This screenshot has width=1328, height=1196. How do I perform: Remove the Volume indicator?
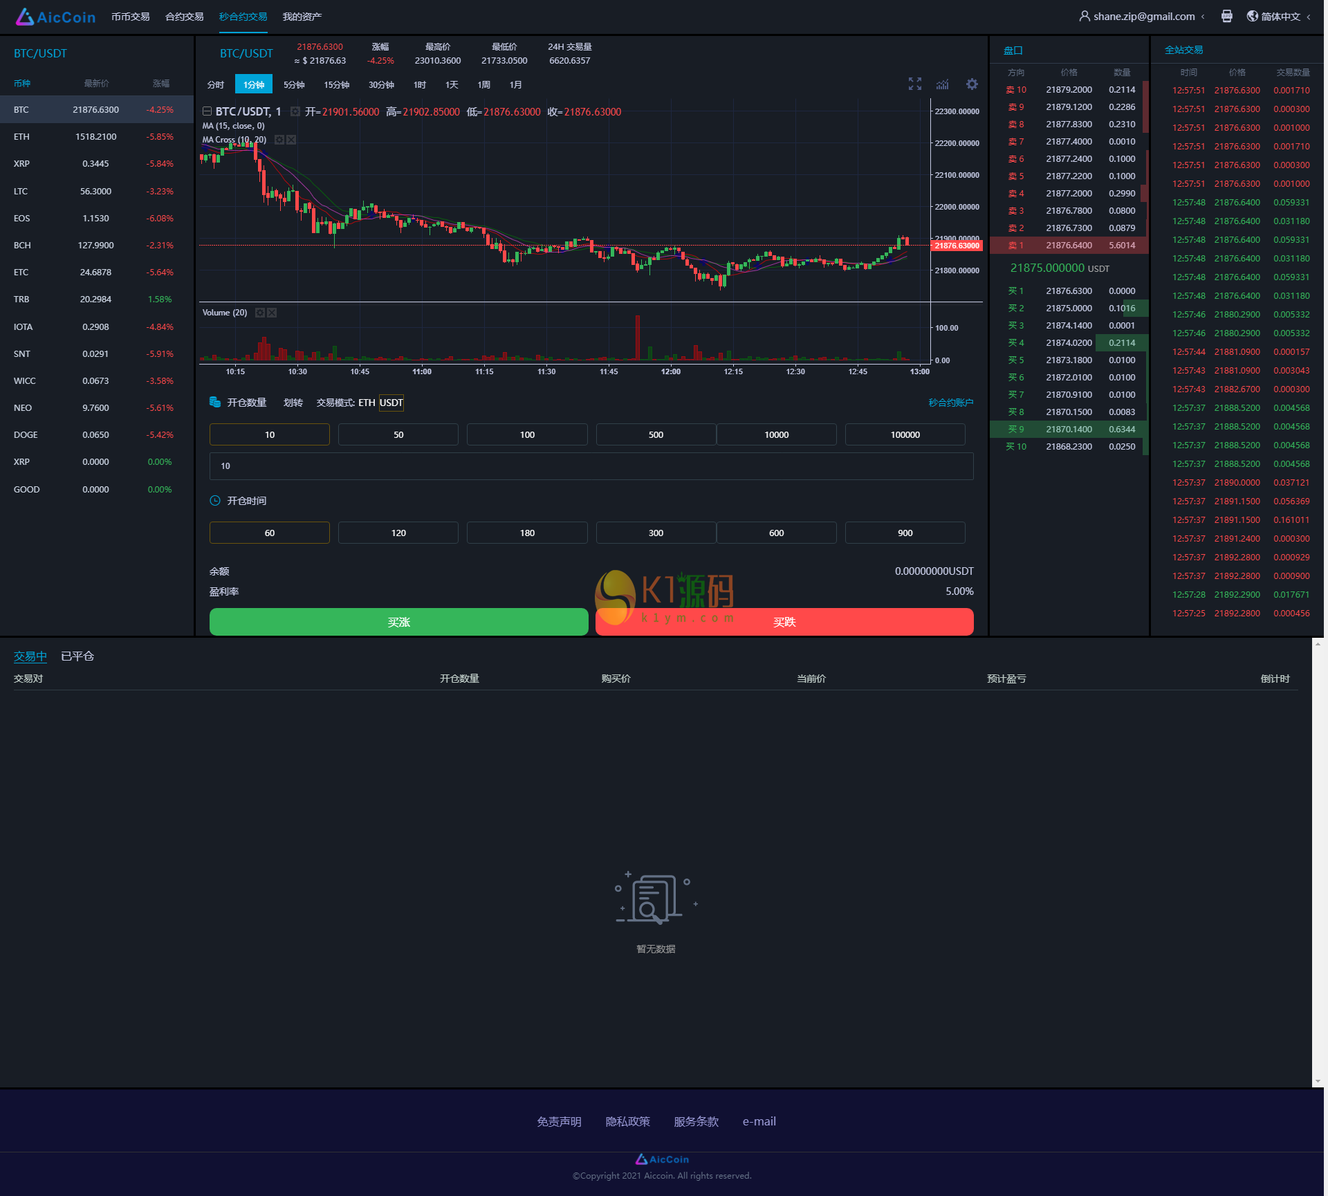[x=272, y=313]
